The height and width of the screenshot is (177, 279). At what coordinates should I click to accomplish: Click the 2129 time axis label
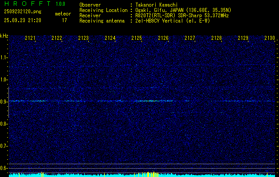pyautogui.click(x=243, y=38)
